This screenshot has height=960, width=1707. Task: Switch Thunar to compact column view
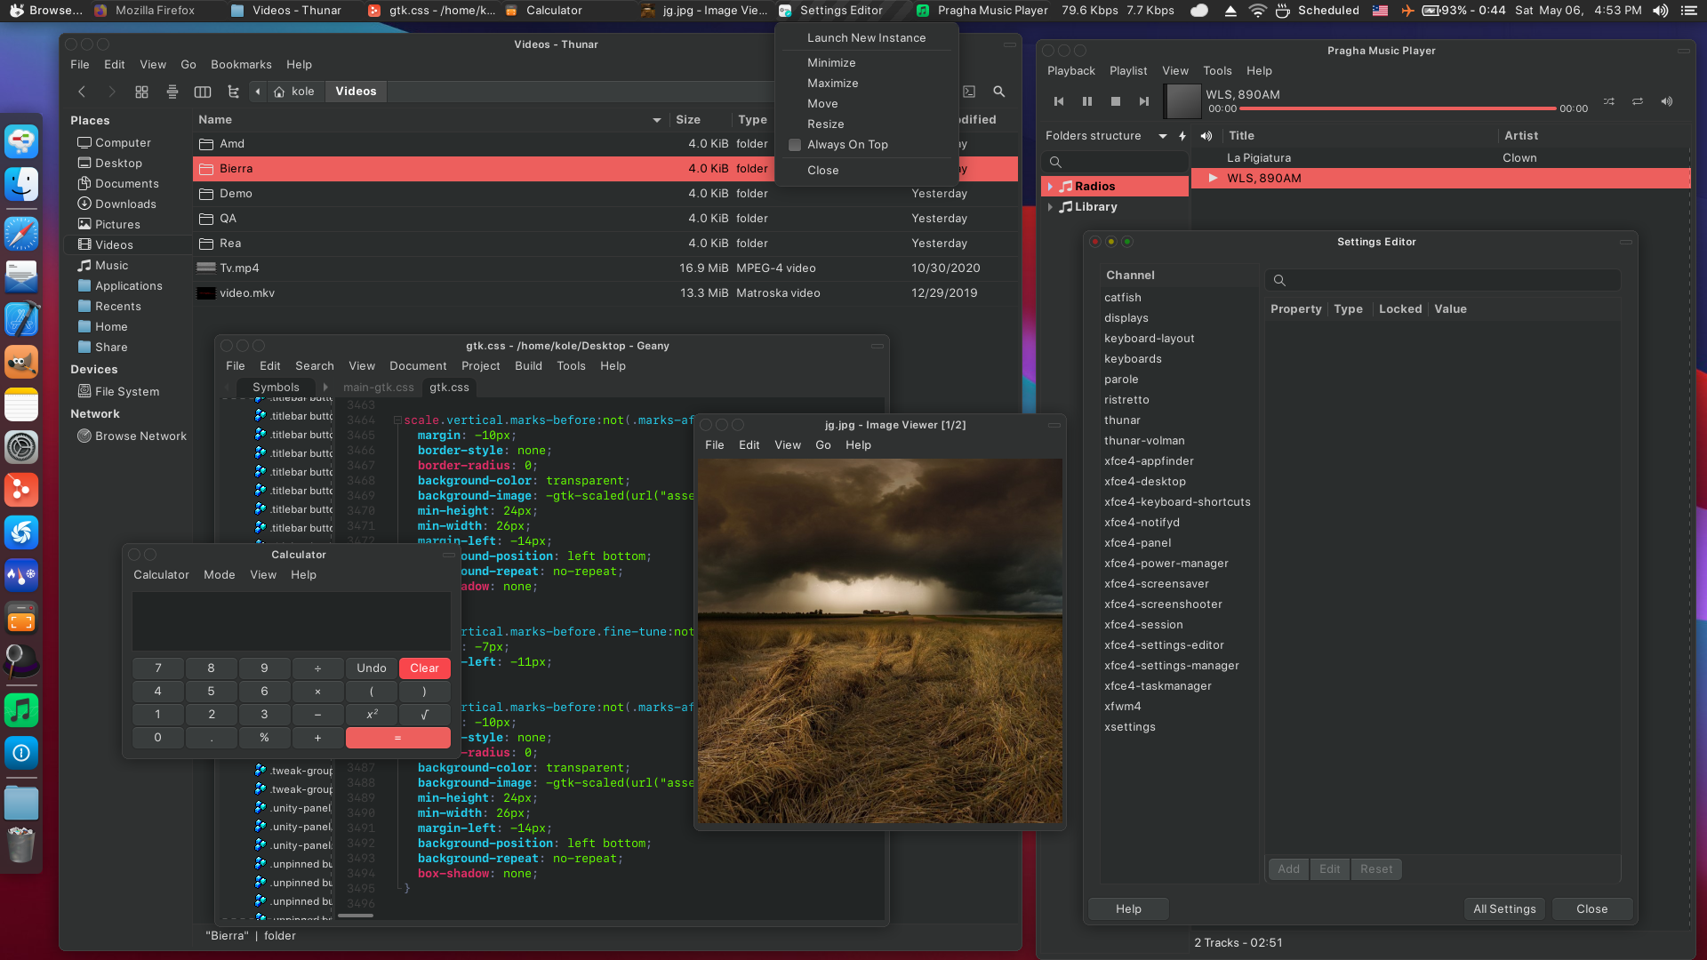203,92
